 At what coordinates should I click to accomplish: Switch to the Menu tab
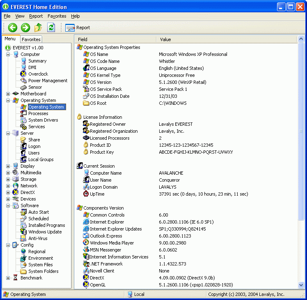click(x=10, y=39)
